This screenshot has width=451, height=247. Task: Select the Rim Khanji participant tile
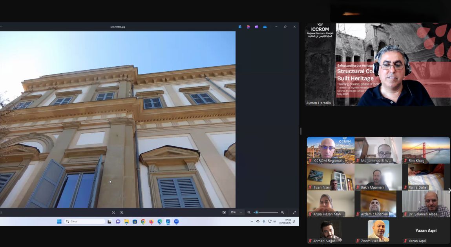click(426, 150)
